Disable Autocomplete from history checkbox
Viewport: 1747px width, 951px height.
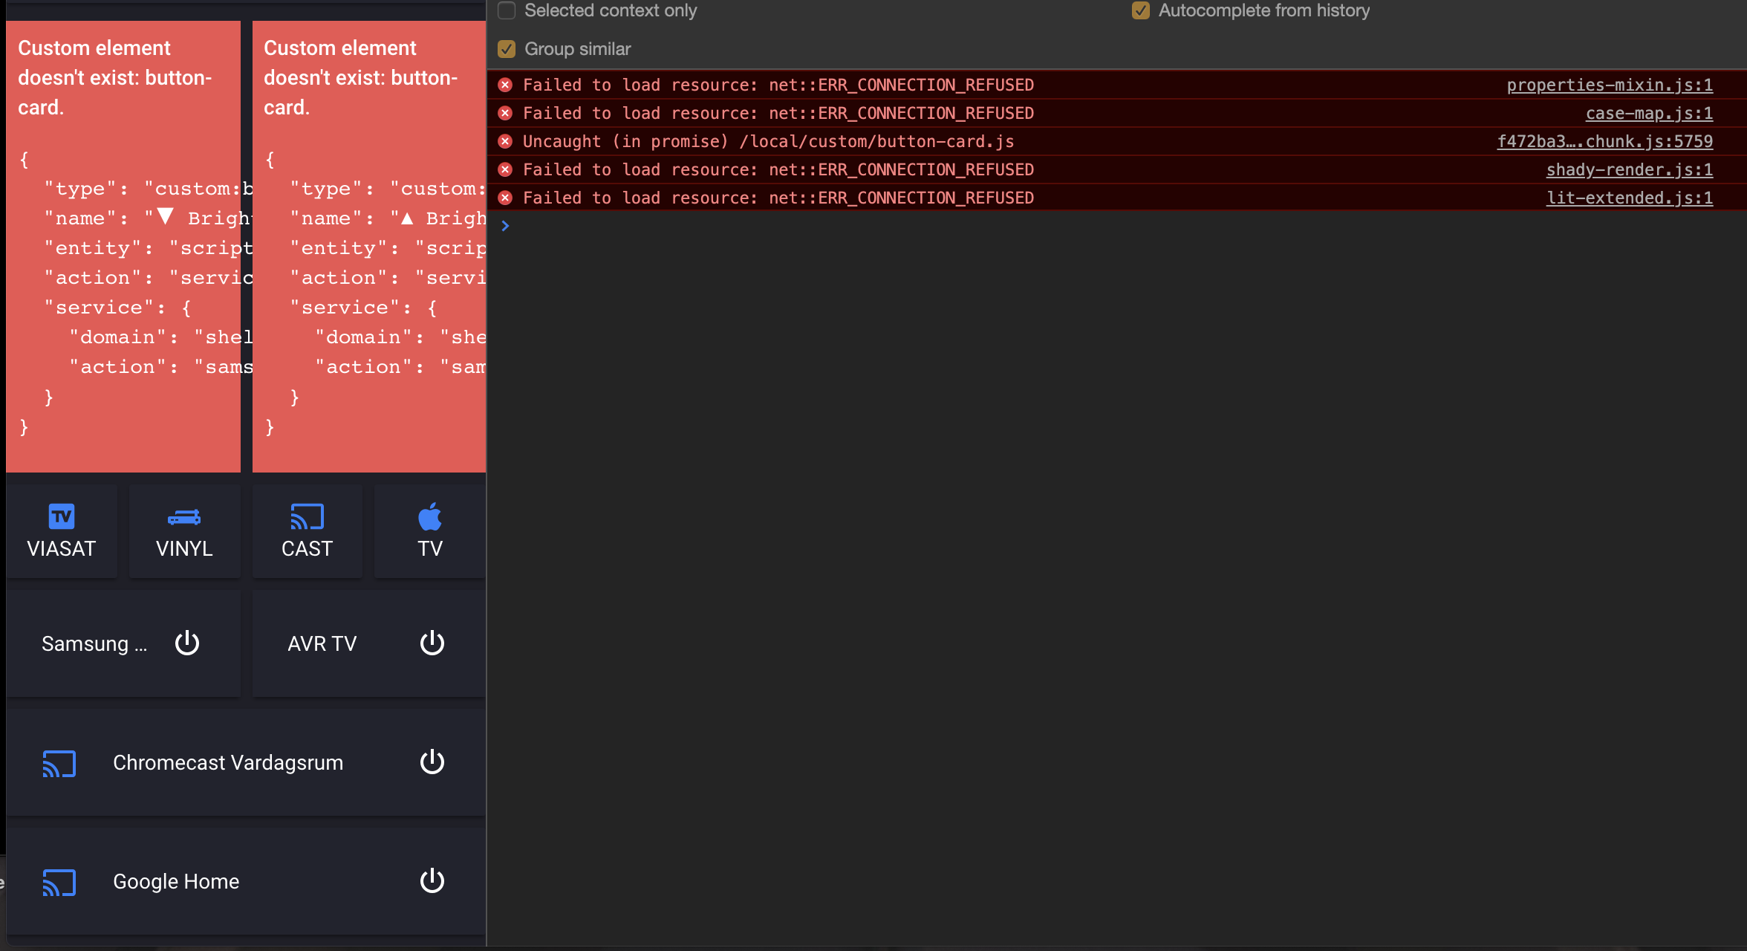coord(1141,10)
